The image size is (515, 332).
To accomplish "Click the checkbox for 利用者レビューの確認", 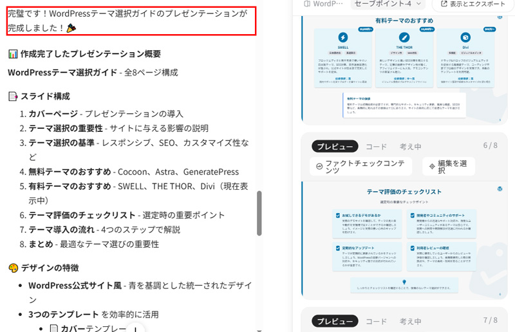I will click(x=412, y=248).
